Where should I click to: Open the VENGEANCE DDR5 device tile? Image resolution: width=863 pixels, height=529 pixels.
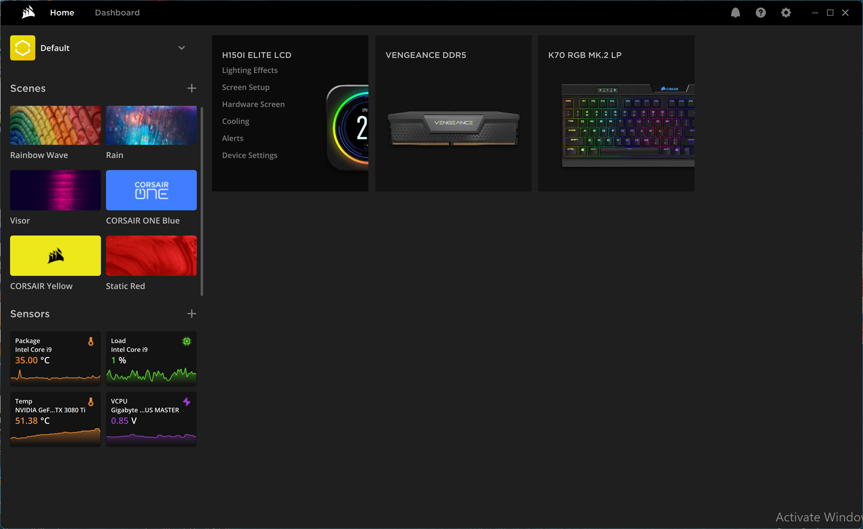point(453,113)
